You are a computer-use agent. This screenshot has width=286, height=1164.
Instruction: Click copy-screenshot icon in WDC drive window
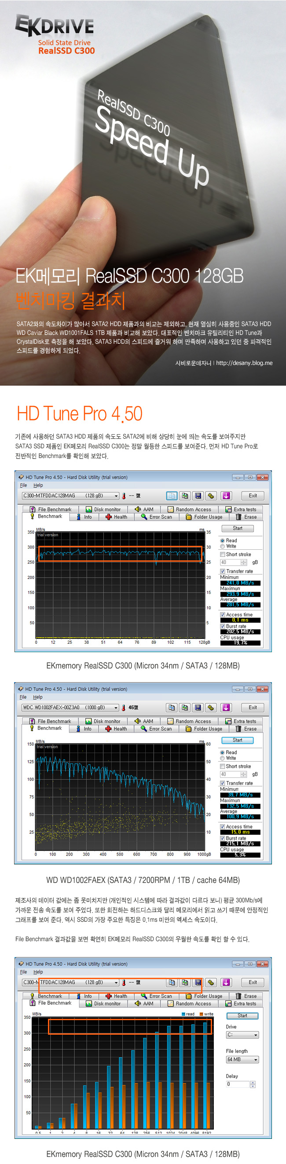(x=185, y=708)
